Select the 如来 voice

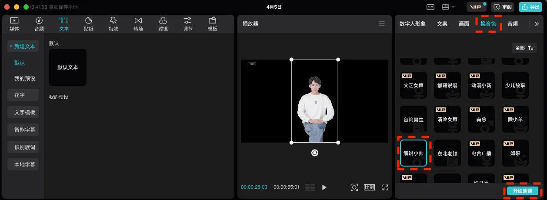[515, 153]
